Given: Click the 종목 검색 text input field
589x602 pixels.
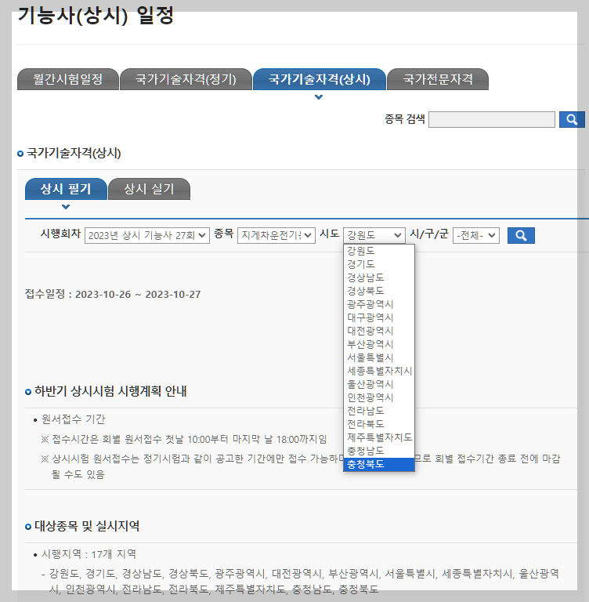Looking at the screenshot, I should 492,119.
